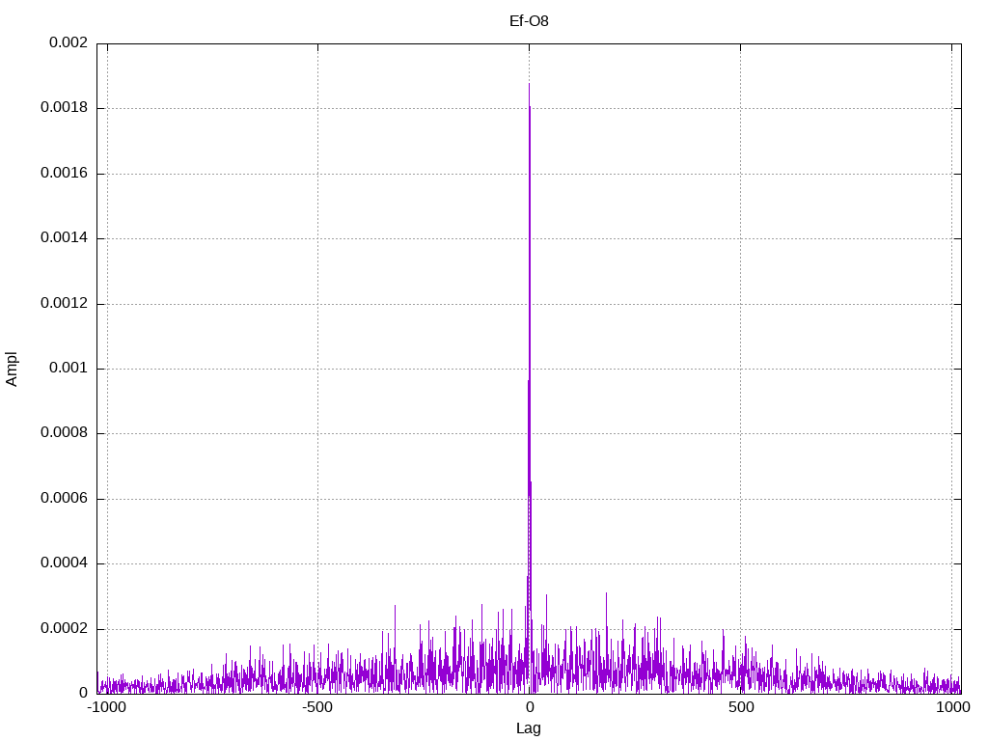This screenshot has width=988, height=741.
Task: Click x-axis tick label 500
Action: coord(741,707)
